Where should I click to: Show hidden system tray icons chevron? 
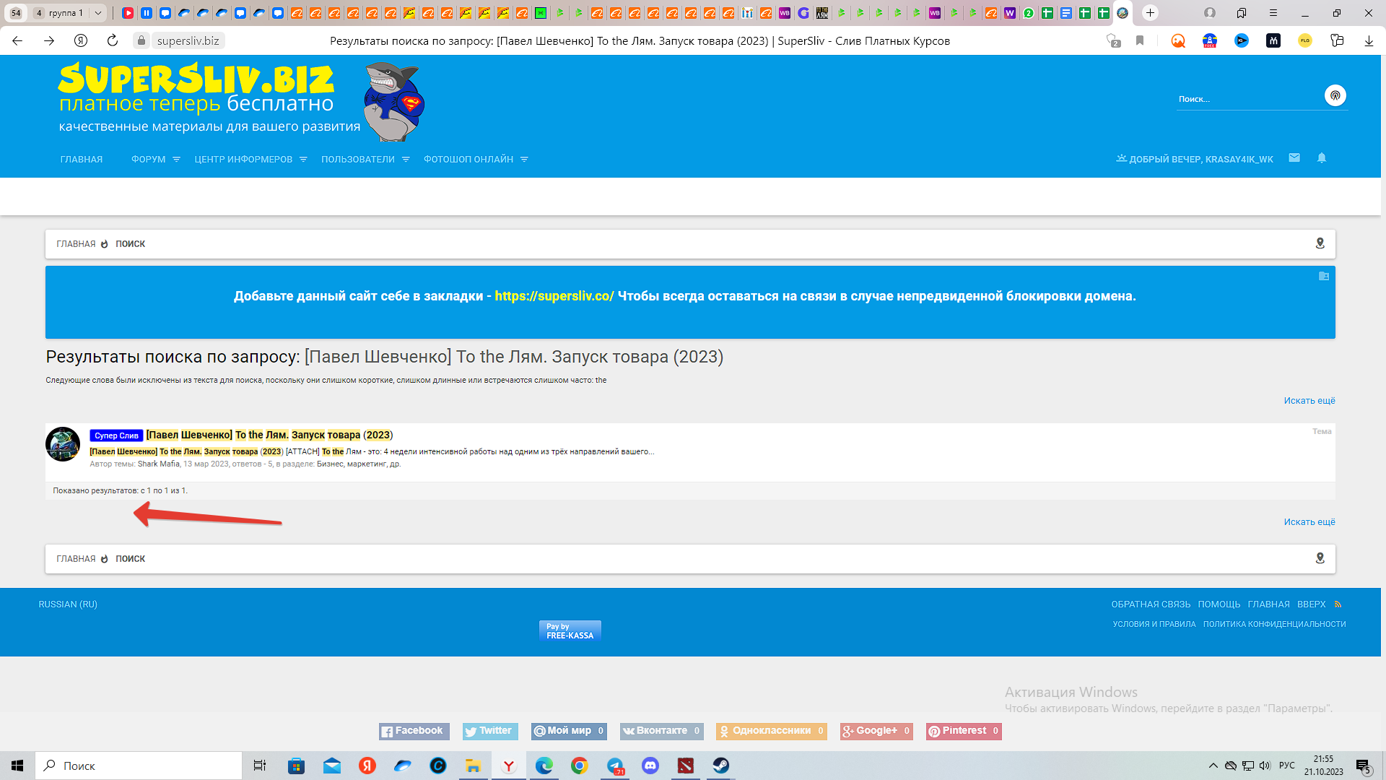click(1213, 766)
